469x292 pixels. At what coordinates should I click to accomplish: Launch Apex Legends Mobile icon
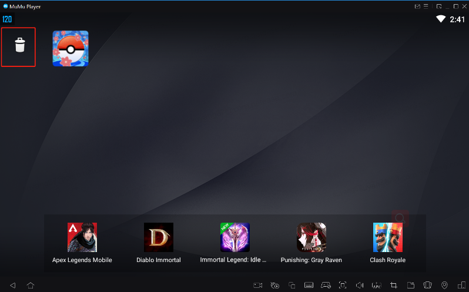pos(82,237)
